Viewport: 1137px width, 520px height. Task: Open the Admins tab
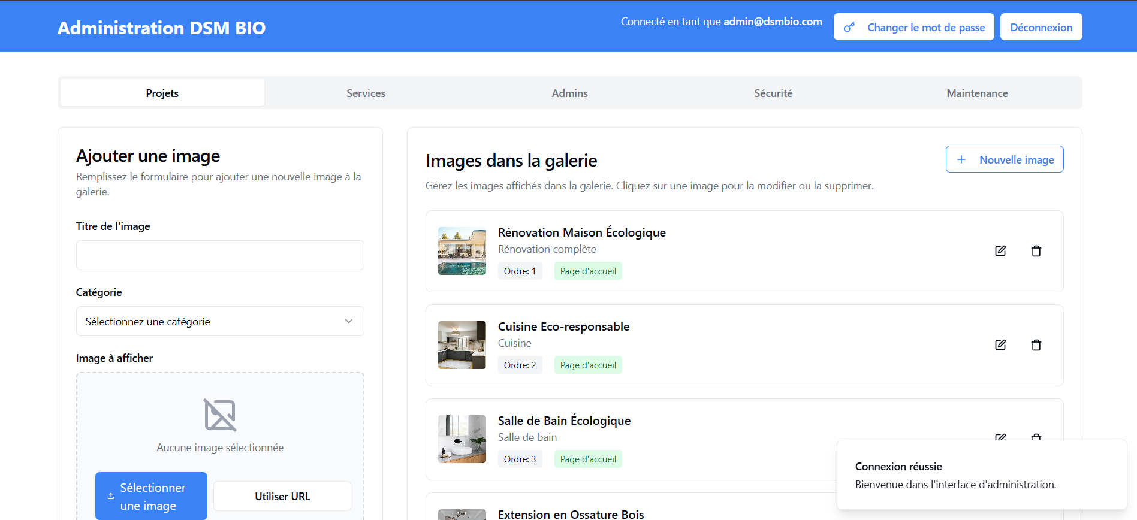[569, 93]
